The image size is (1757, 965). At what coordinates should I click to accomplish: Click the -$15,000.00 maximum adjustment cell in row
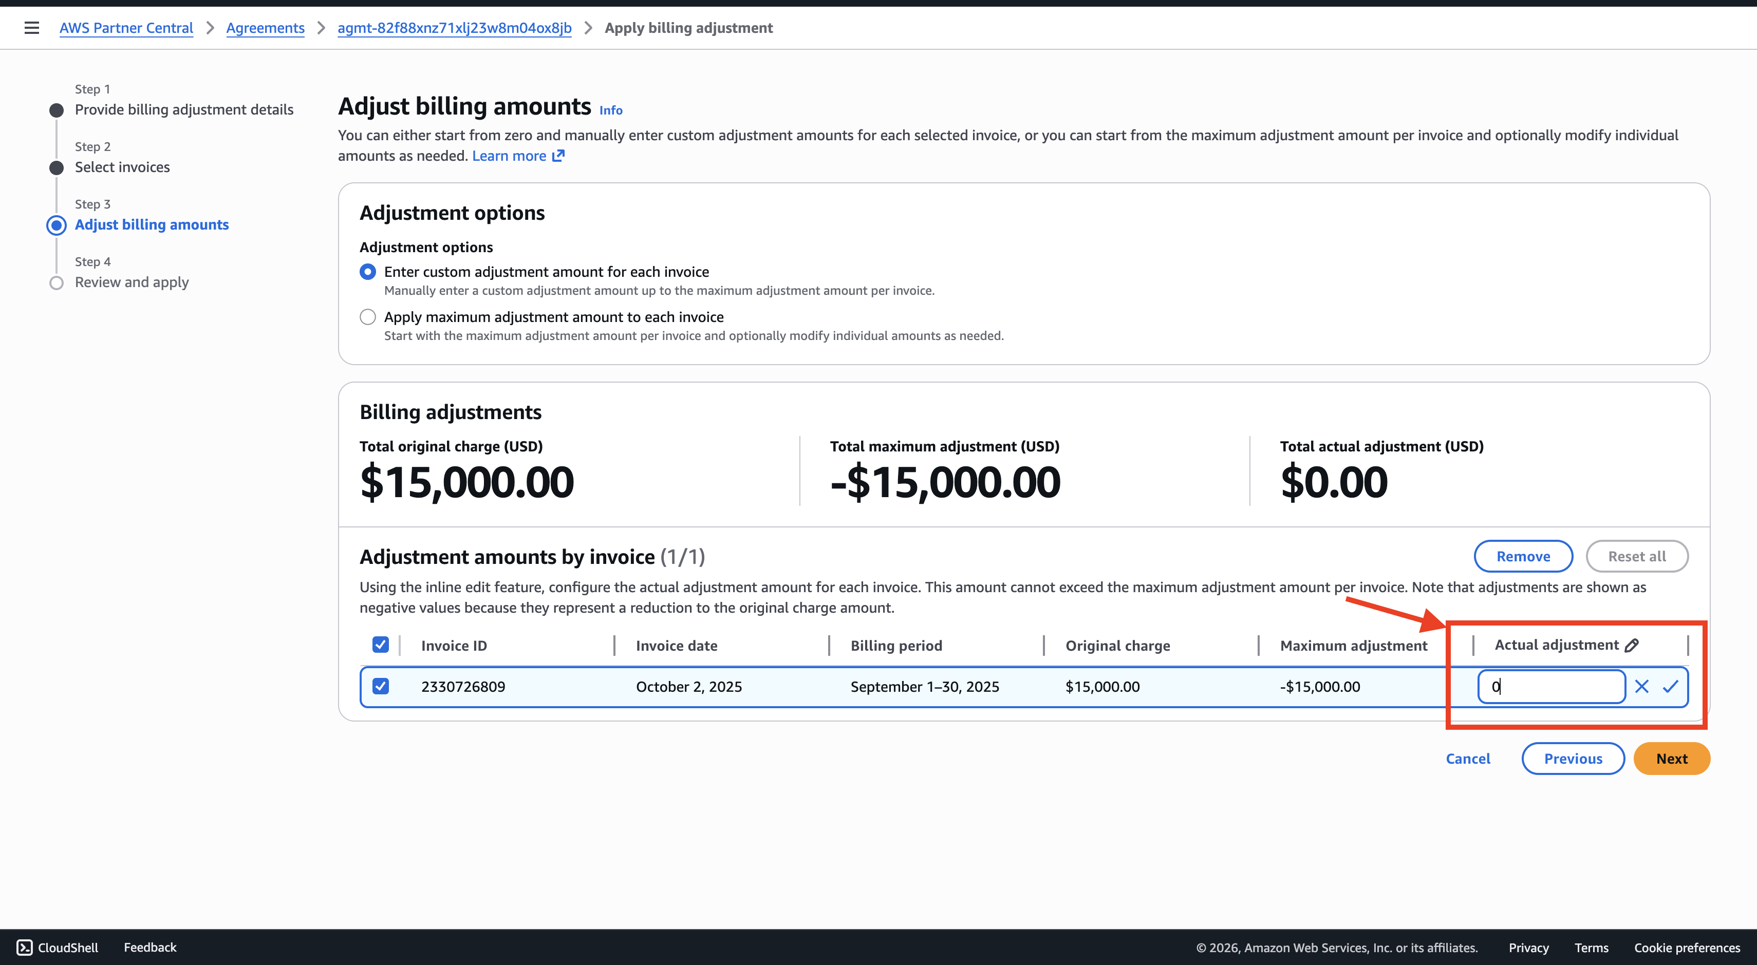pos(1320,687)
